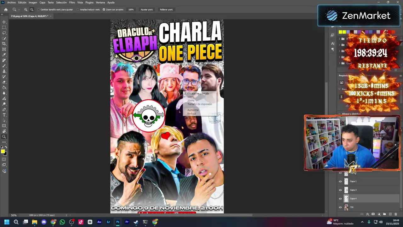
Task: Click the 50% zoom level field
Action: pos(14,215)
